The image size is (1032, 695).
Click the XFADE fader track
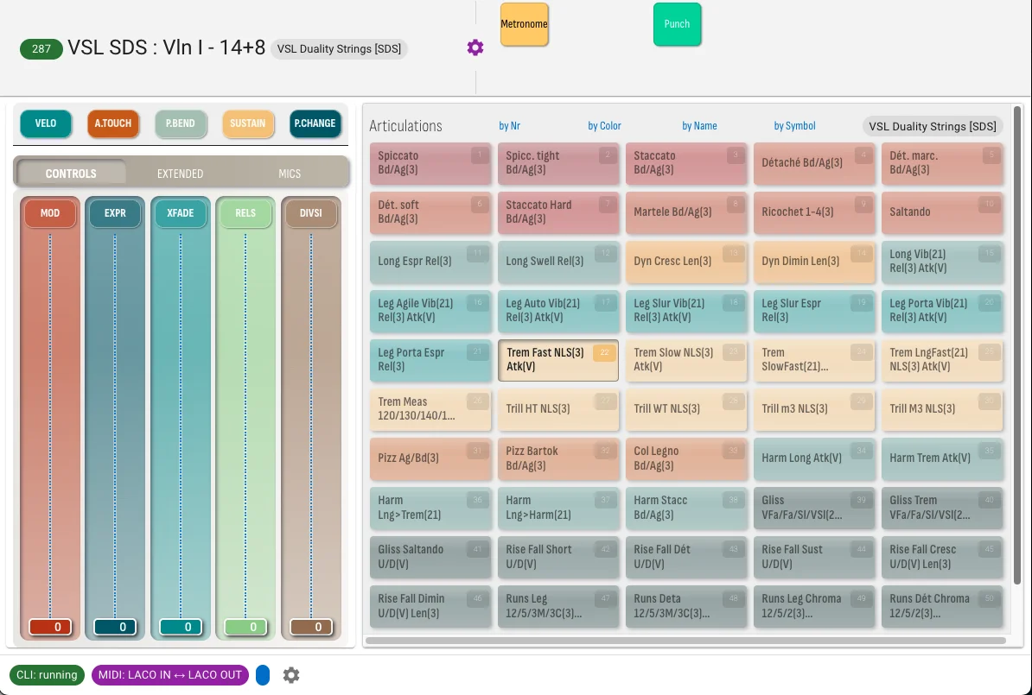click(x=181, y=427)
